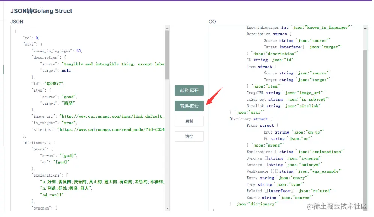This screenshot has height=217, width=374.
Task: Click the "Dictionary struct {" line
Action: (x=251, y=119)
